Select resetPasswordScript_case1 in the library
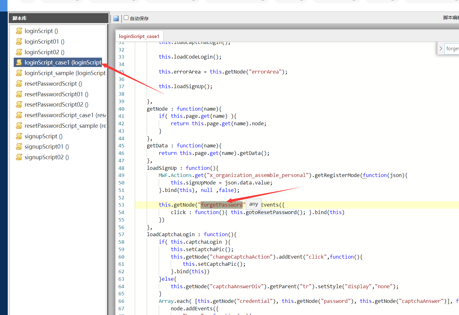This screenshot has width=459, height=315. pos(65,115)
